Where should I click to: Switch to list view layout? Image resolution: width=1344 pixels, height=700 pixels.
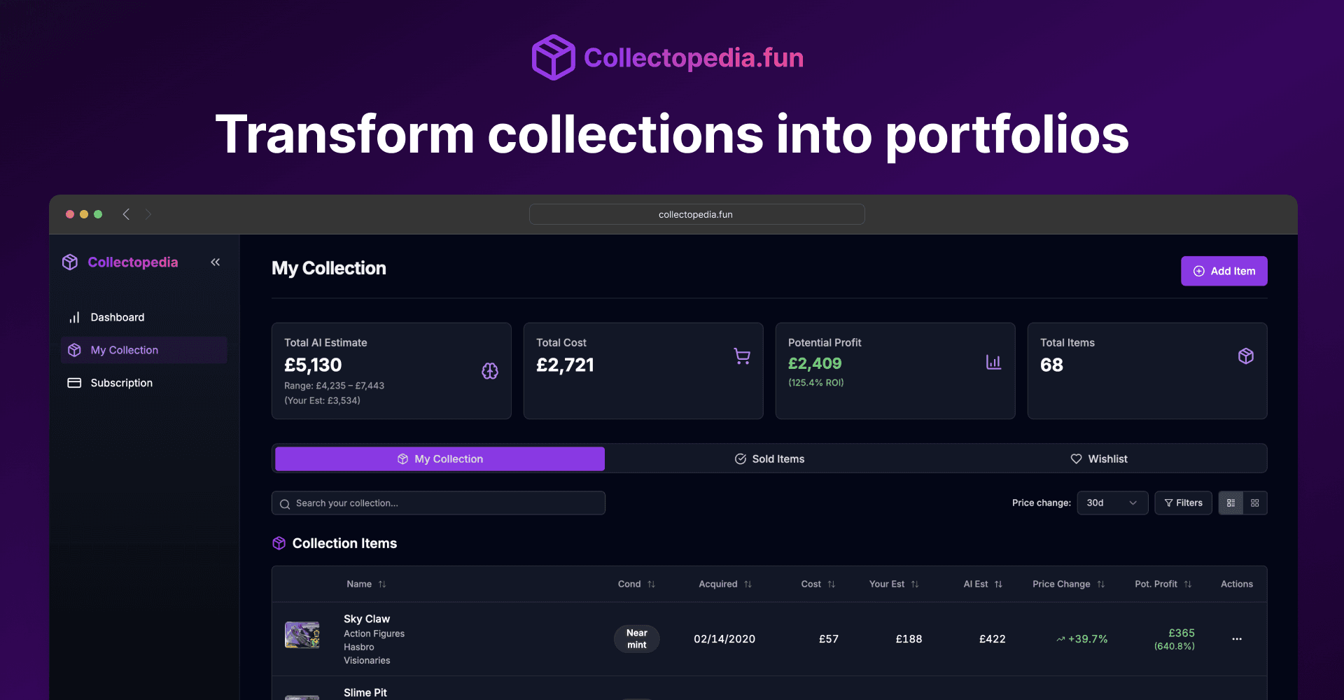(1231, 503)
